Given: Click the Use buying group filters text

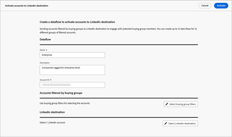Looking at the screenshot, I should (65, 103).
